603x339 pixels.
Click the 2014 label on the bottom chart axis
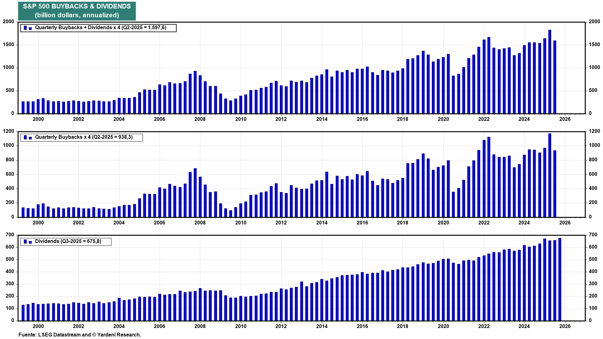(x=322, y=326)
